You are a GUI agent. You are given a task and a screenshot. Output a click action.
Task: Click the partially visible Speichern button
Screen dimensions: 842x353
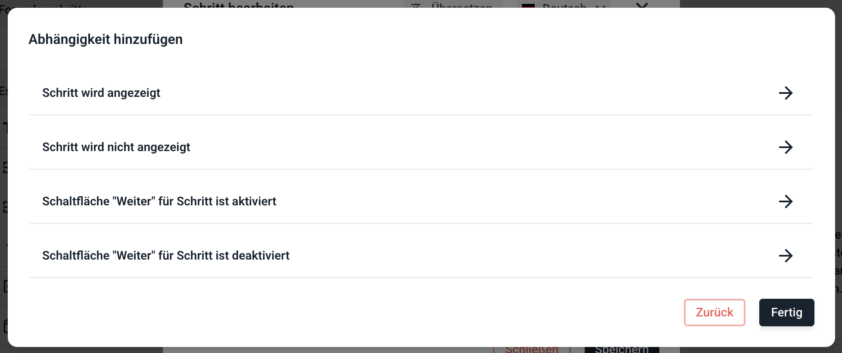tap(622, 350)
